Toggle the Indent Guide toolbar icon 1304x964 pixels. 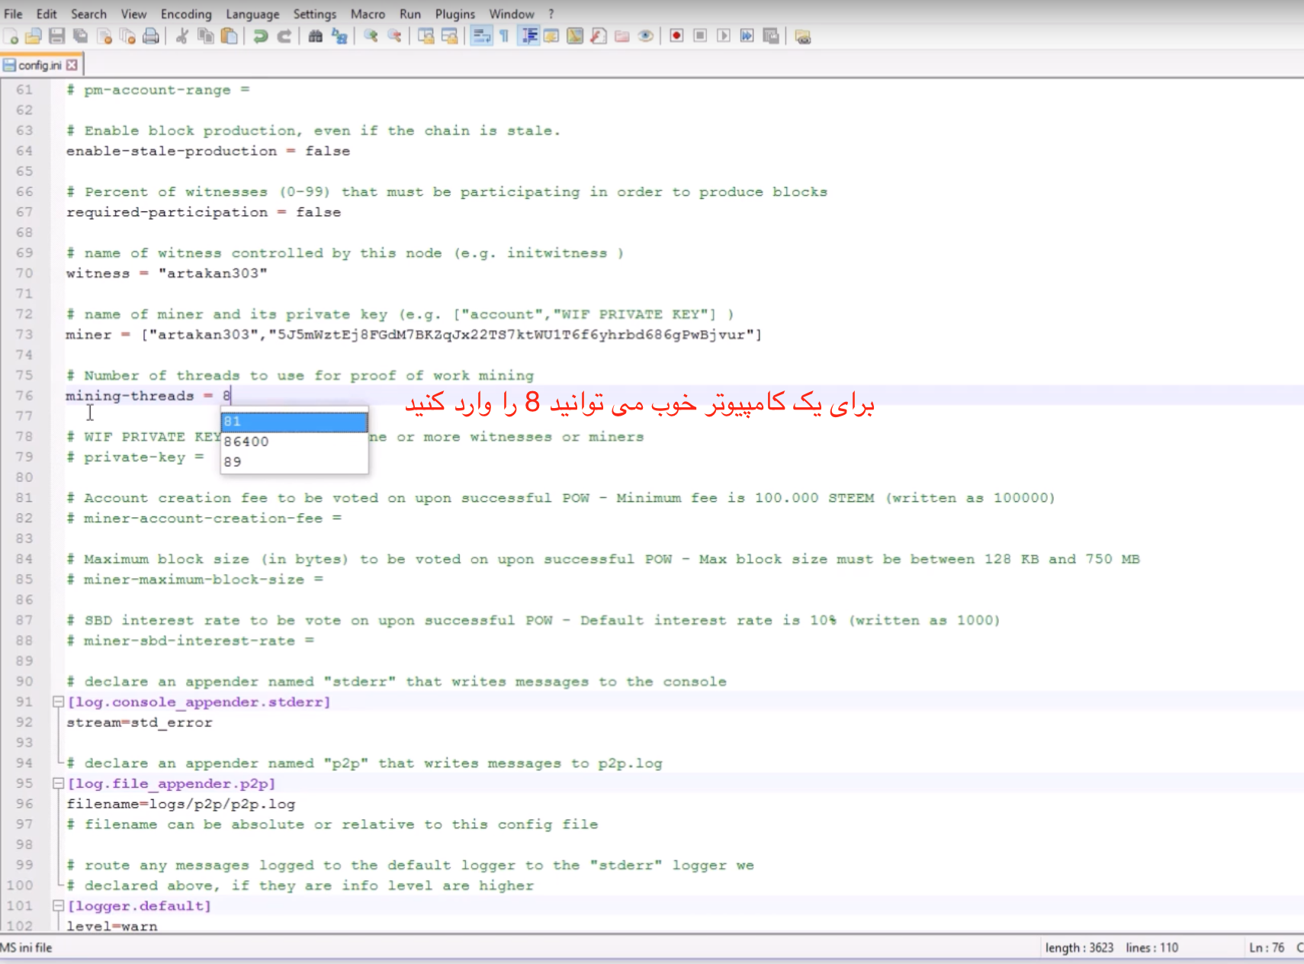click(x=528, y=36)
